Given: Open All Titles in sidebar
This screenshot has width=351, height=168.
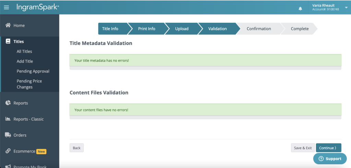Looking at the screenshot, I should (24, 52).
